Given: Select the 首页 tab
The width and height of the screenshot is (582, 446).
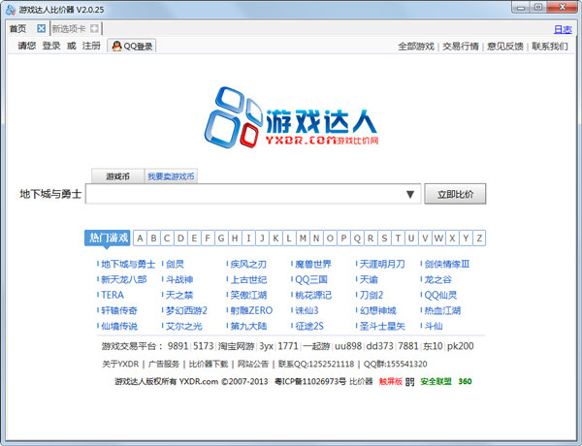Looking at the screenshot, I should click(17, 28).
